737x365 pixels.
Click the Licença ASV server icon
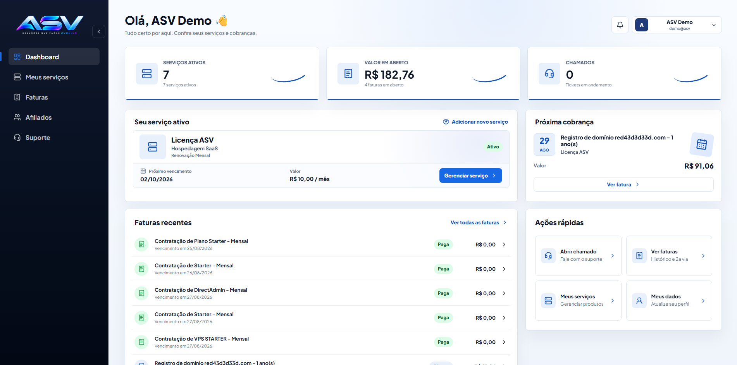coord(153,147)
